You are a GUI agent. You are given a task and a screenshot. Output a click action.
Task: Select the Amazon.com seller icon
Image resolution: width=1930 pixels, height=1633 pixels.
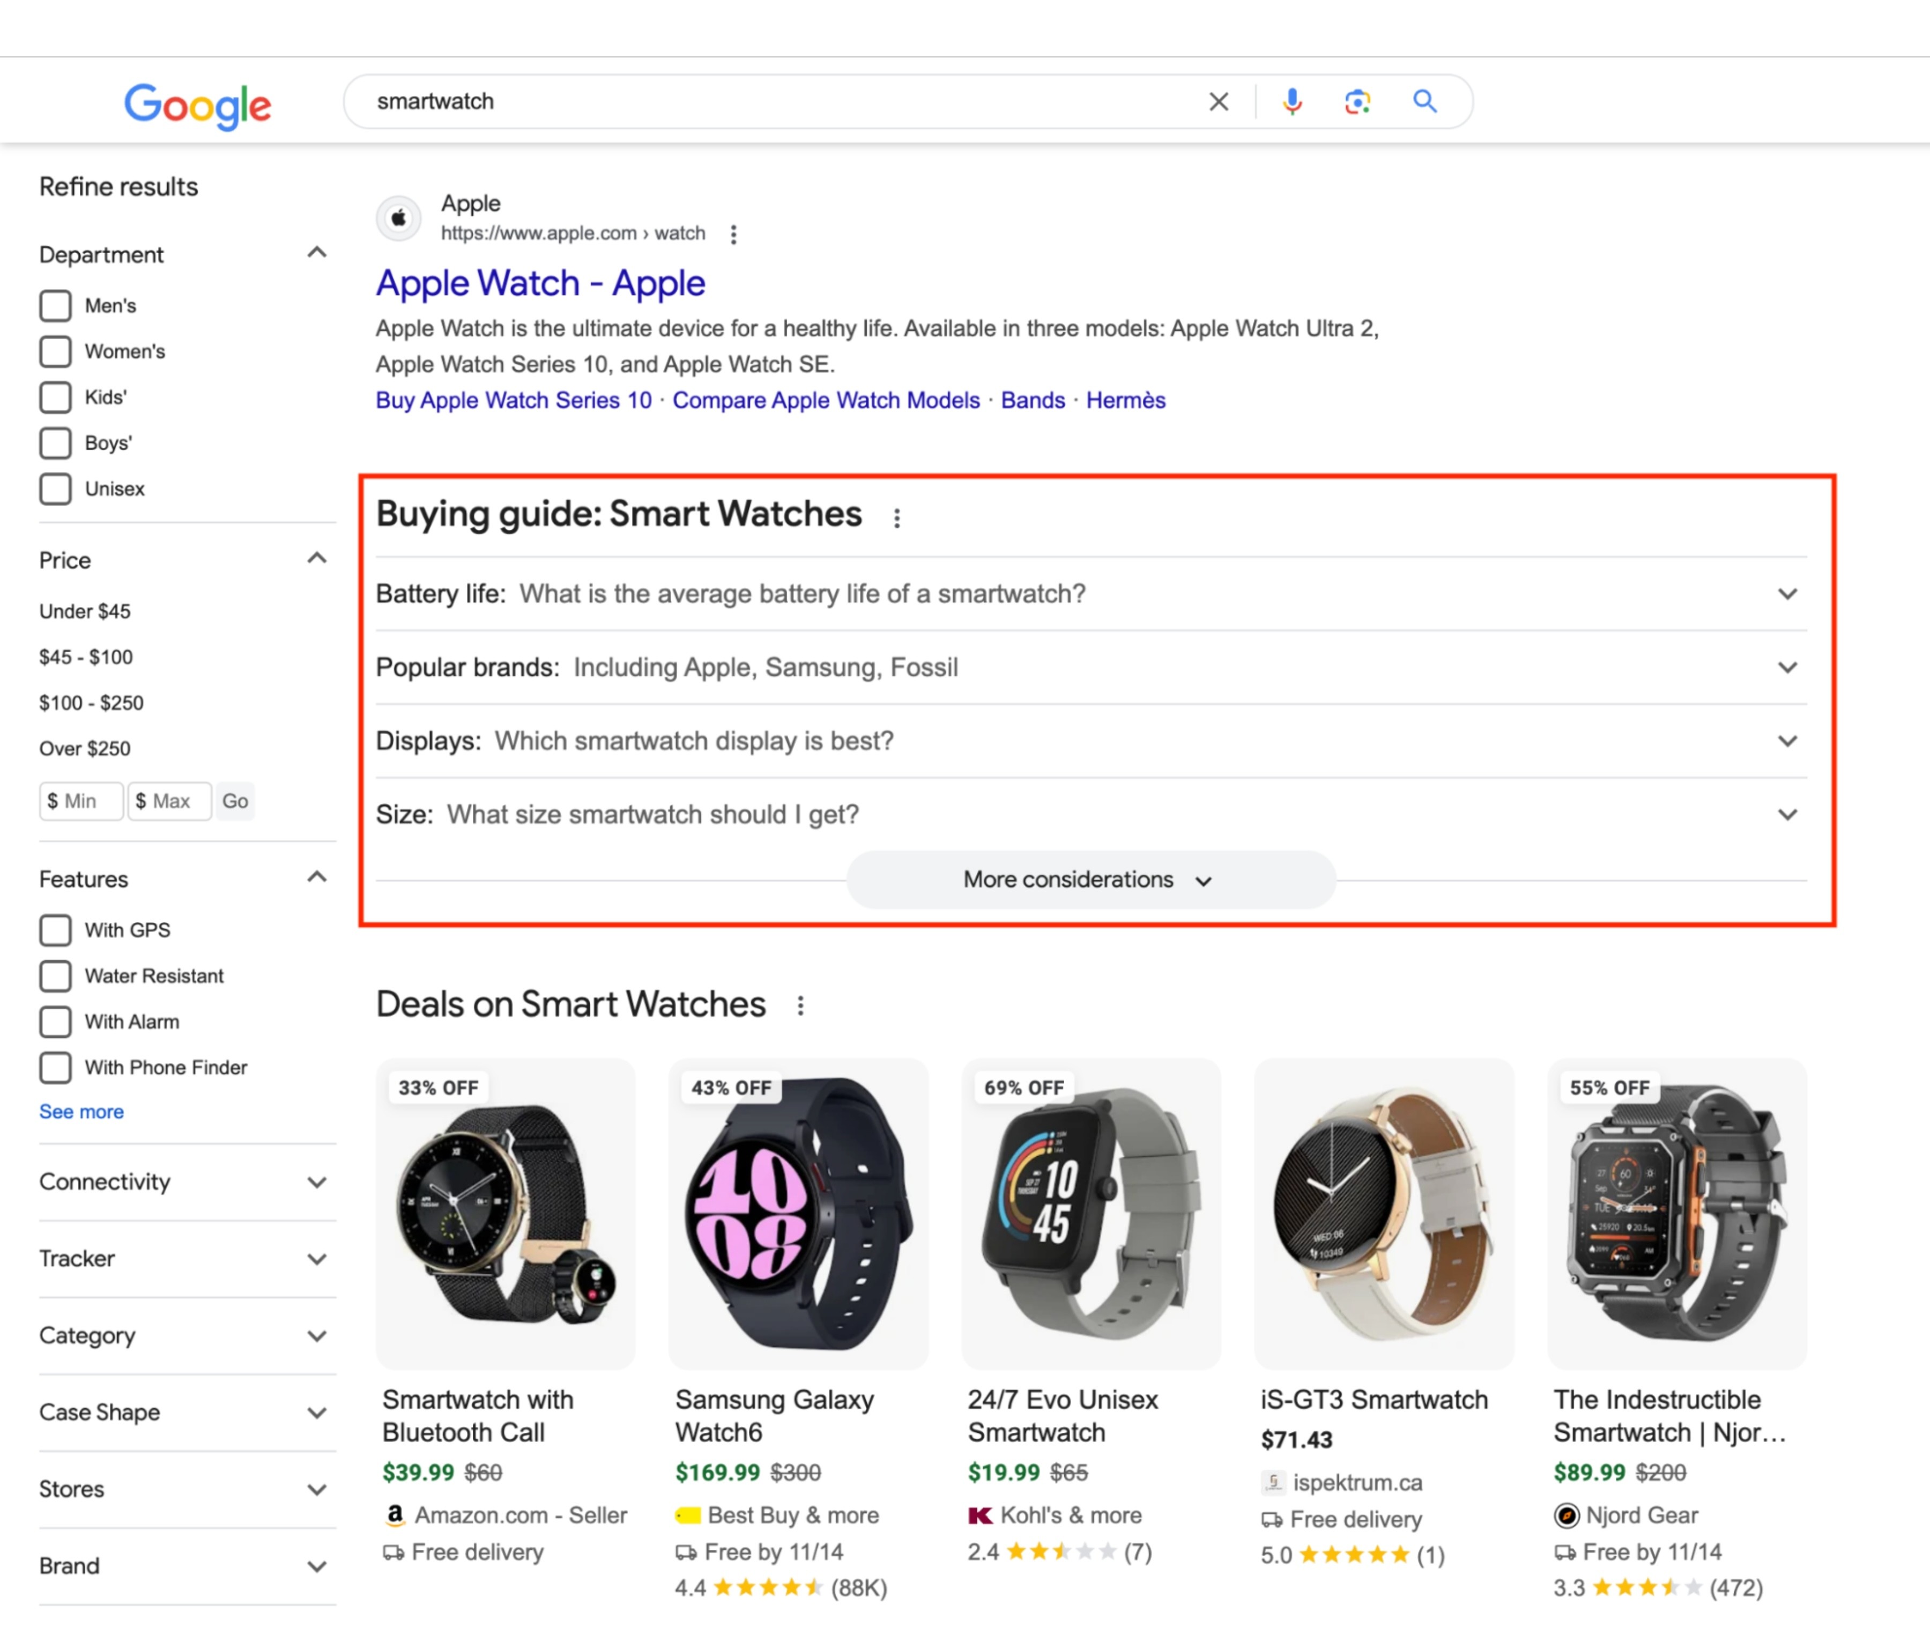click(x=395, y=1516)
